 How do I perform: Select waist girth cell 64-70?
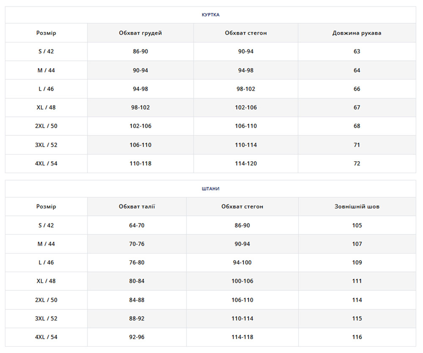point(137,226)
